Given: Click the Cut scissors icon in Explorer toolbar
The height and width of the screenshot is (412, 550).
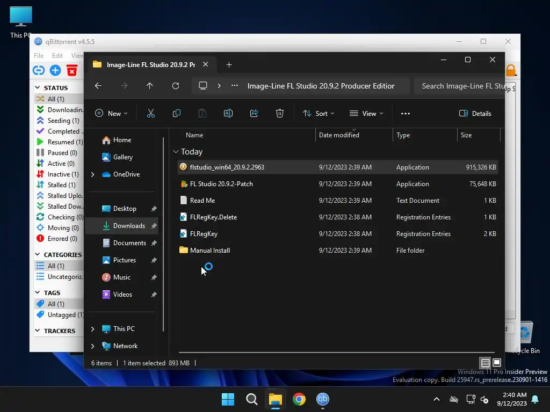Looking at the screenshot, I should tap(151, 113).
